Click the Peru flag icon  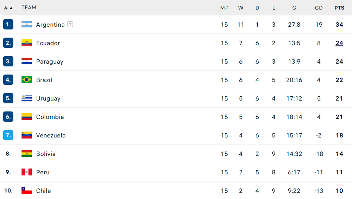point(26,172)
